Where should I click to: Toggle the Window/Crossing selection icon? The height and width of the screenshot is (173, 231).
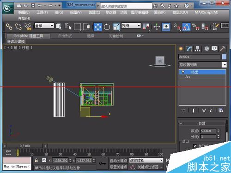click(x=86, y=27)
